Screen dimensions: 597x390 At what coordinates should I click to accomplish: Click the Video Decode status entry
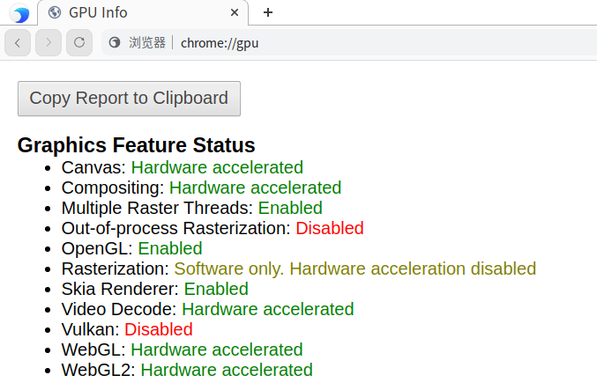point(267,309)
